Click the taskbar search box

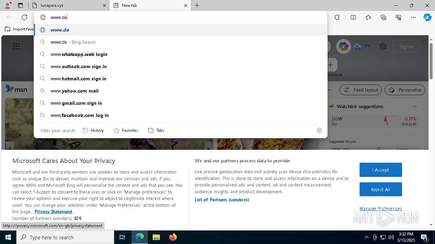pos(65,237)
